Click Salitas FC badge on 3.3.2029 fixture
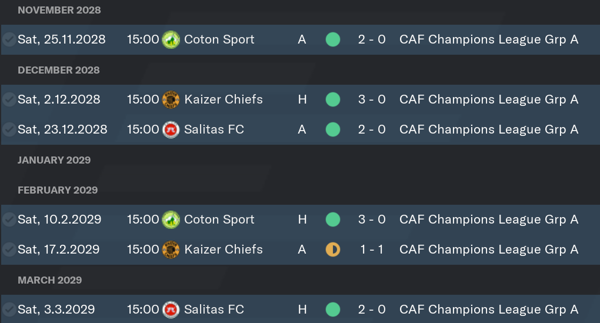 point(171,309)
